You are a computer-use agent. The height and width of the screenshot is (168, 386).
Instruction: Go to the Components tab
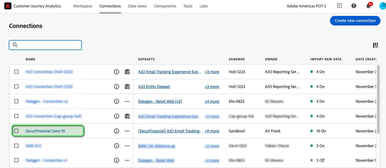tap(165, 6)
